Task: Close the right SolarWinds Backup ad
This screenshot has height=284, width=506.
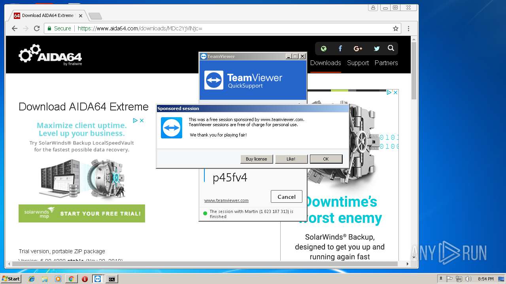Action: coord(395,92)
